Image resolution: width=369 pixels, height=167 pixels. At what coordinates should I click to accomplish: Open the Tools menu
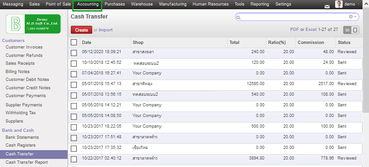click(239, 4)
